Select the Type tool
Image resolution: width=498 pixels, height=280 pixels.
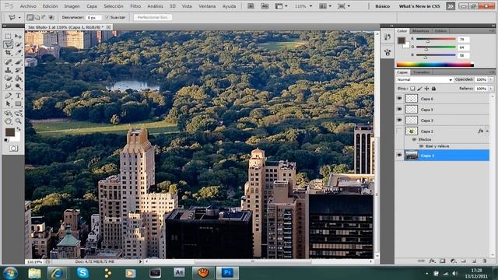click(18, 96)
